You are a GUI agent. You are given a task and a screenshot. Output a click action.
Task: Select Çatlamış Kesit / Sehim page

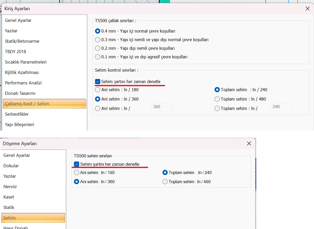click(x=45, y=104)
